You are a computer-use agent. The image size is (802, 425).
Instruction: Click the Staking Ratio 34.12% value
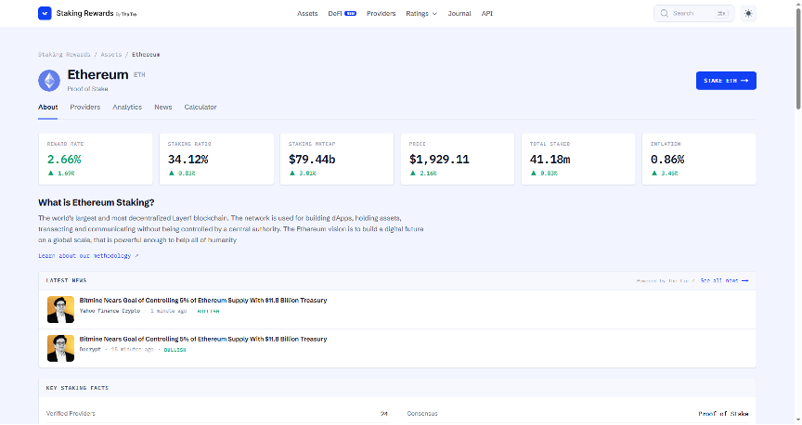click(188, 160)
